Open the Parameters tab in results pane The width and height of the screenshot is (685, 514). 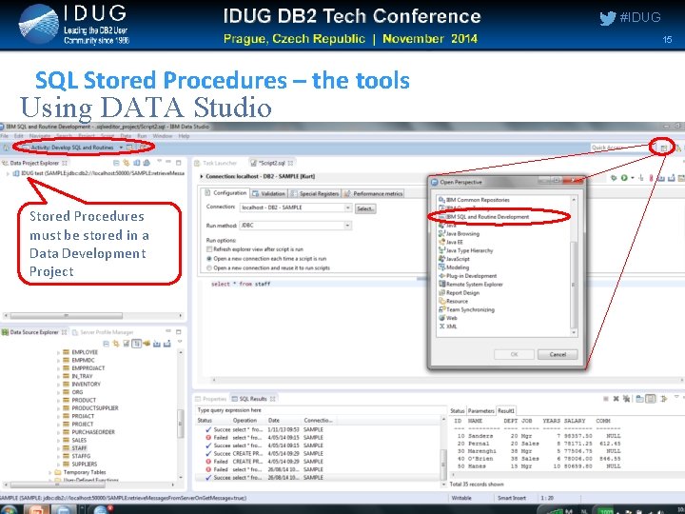point(480,411)
